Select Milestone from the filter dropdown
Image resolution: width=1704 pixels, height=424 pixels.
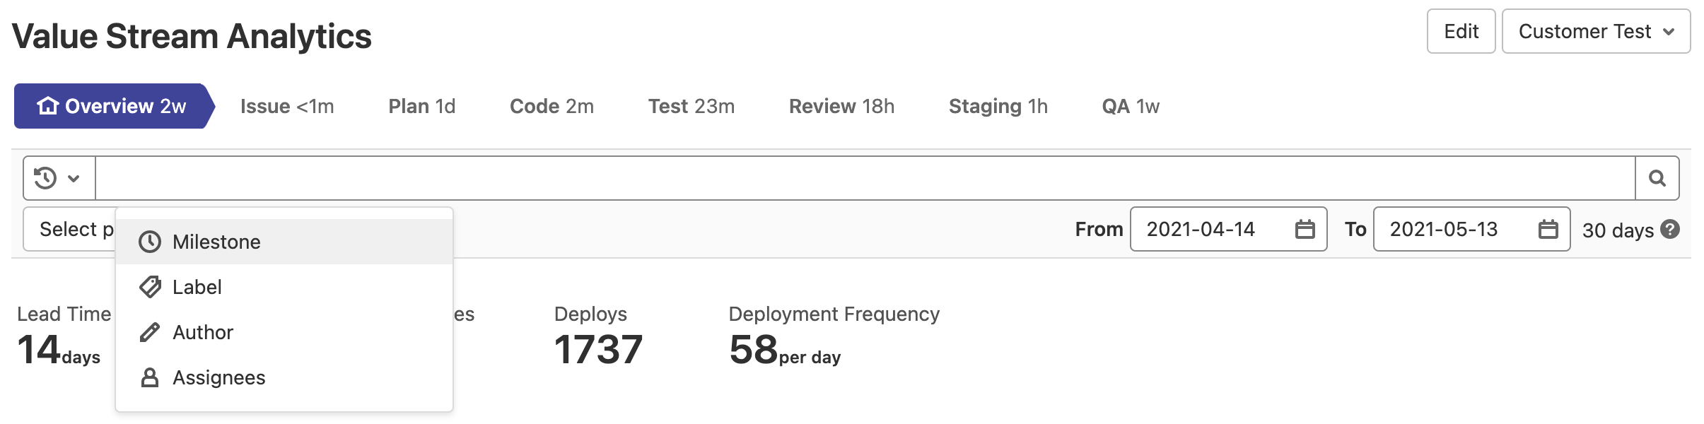click(216, 241)
